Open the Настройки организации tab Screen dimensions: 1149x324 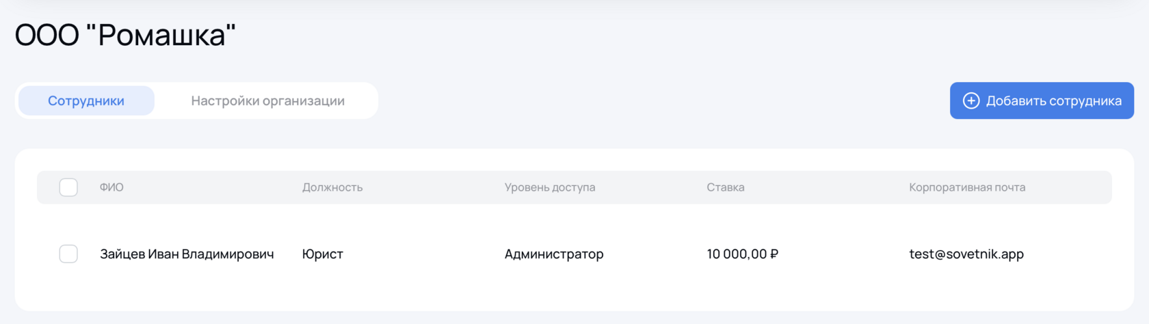point(267,101)
